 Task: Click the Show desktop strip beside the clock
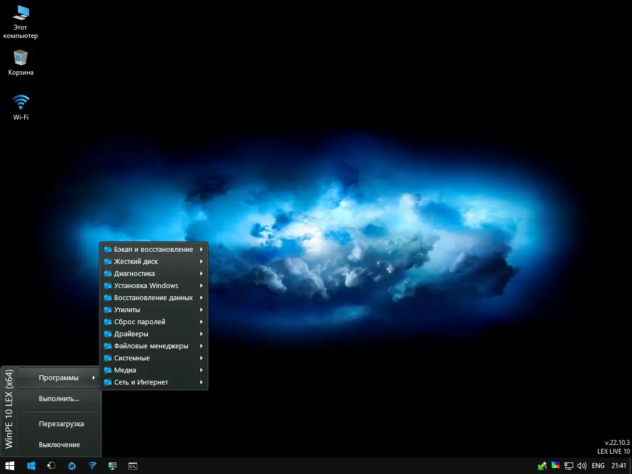(x=630, y=466)
